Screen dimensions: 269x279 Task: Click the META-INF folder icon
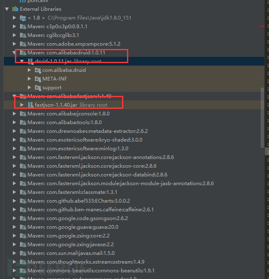pos(38,79)
